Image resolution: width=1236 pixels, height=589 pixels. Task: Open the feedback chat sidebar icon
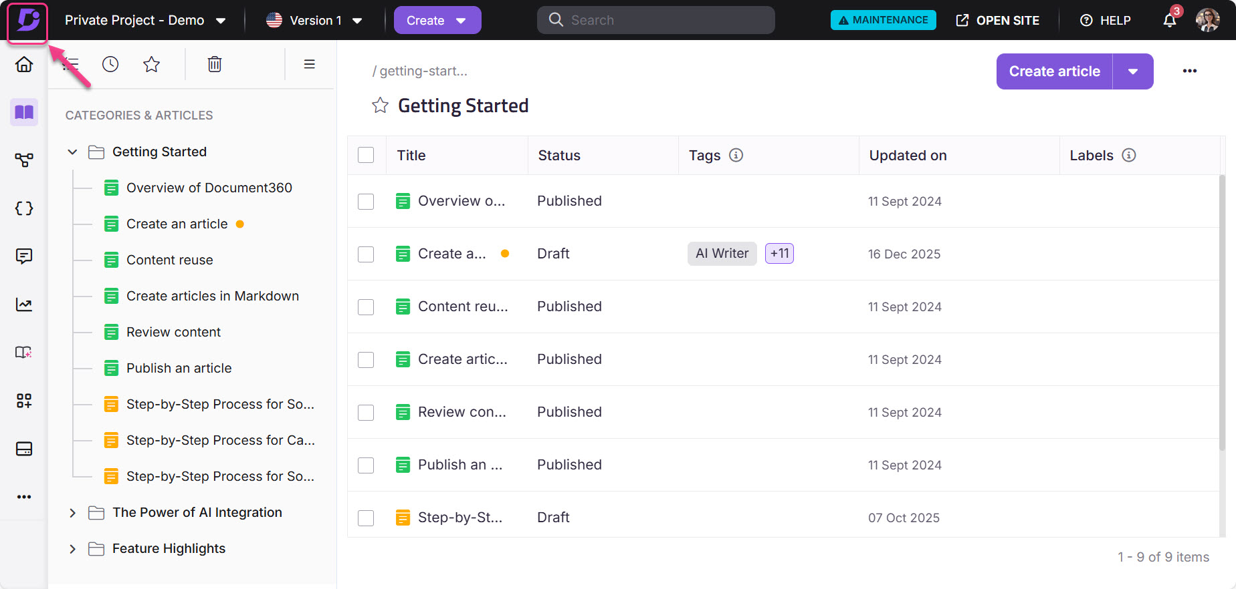pyautogui.click(x=24, y=256)
